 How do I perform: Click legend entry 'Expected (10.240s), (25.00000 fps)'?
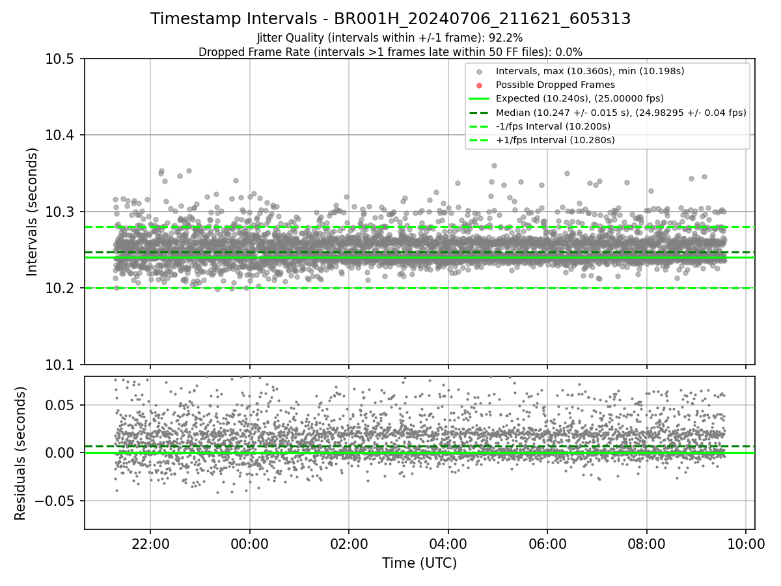579,98
